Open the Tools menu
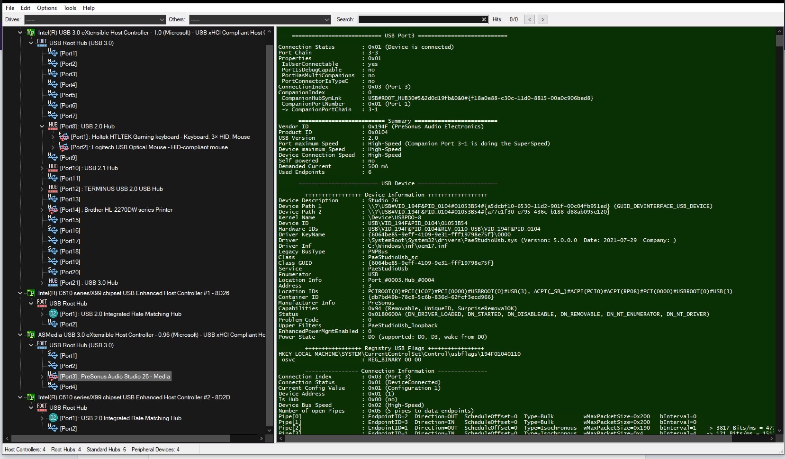Viewport: 785px width, 459px height. [70, 8]
